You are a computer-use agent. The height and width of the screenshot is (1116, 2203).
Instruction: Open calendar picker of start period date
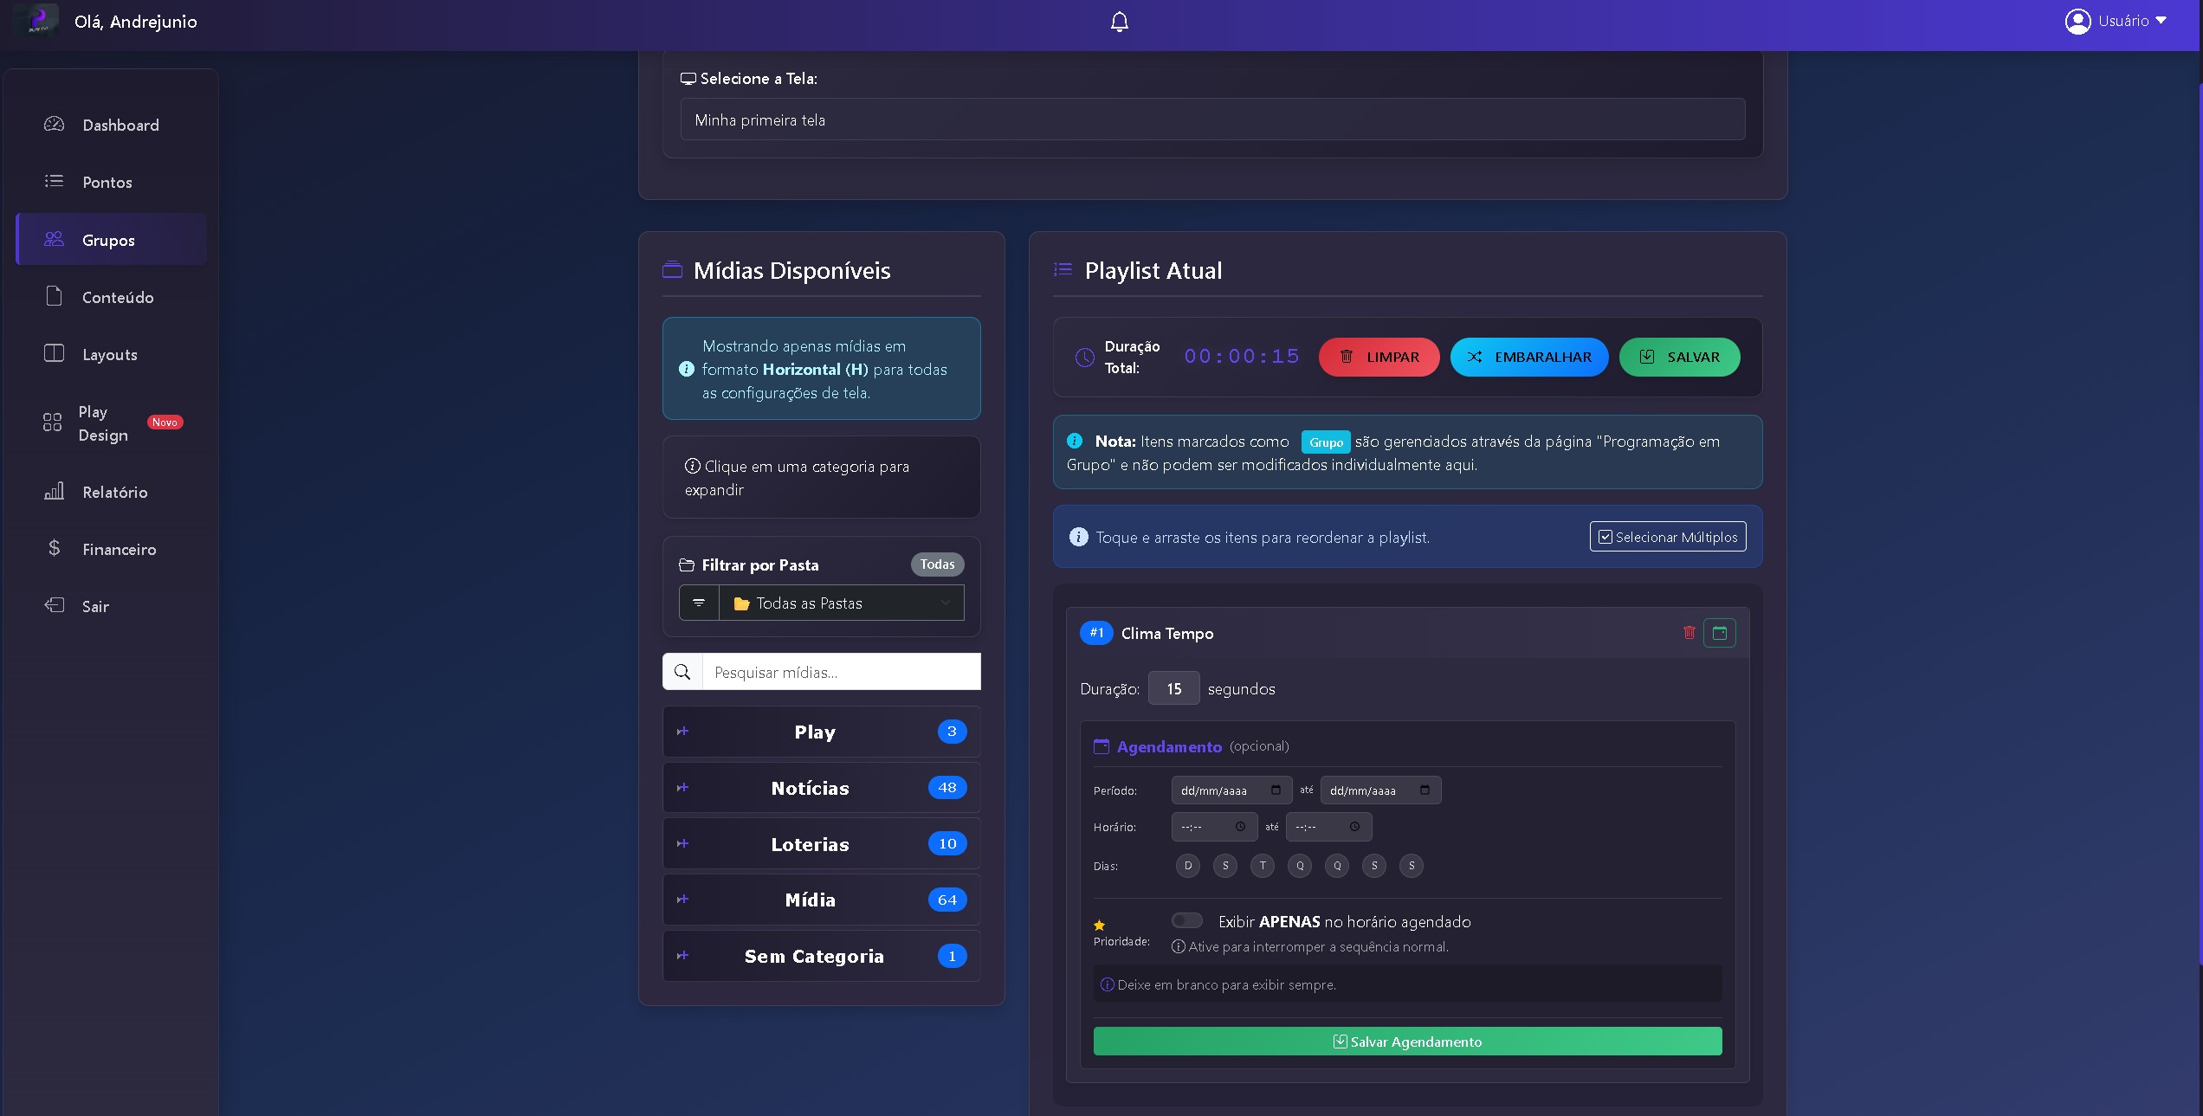pos(1276,790)
